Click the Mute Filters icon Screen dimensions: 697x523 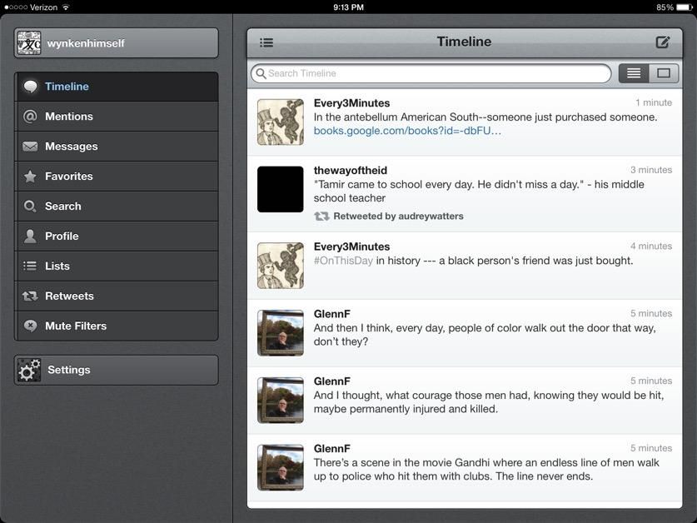click(30, 326)
